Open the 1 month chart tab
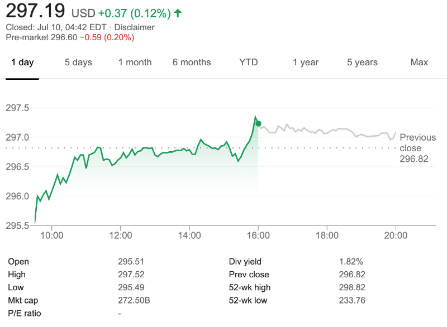The image size is (447, 327). pyautogui.click(x=135, y=62)
